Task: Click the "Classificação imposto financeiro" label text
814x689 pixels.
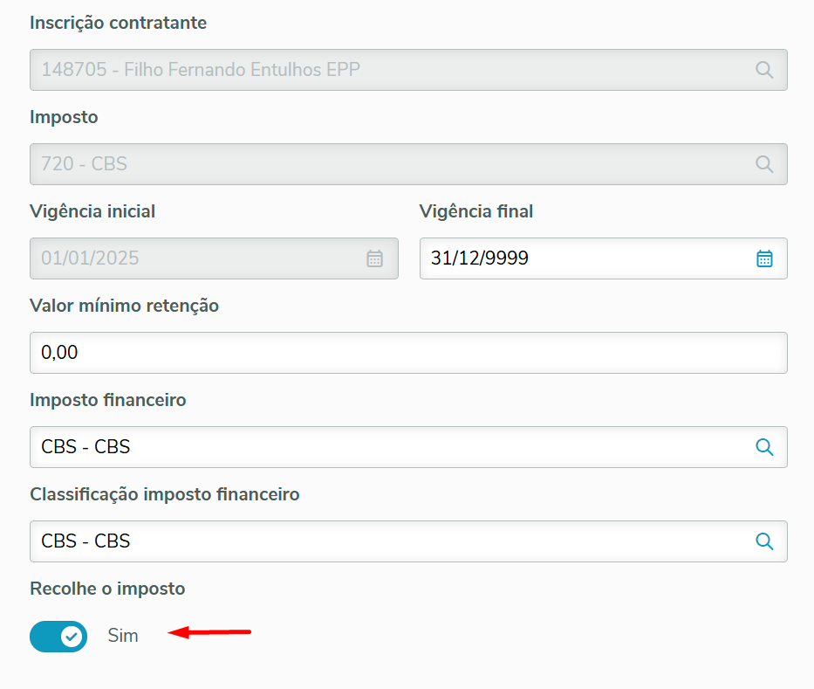Action: [x=165, y=494]
